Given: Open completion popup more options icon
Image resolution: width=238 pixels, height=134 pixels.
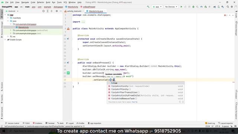Looking at the screenshot, I should [183, 102].
